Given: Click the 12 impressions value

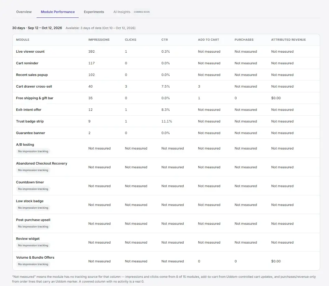Looking at the screenshot, I should coord(90,109).
